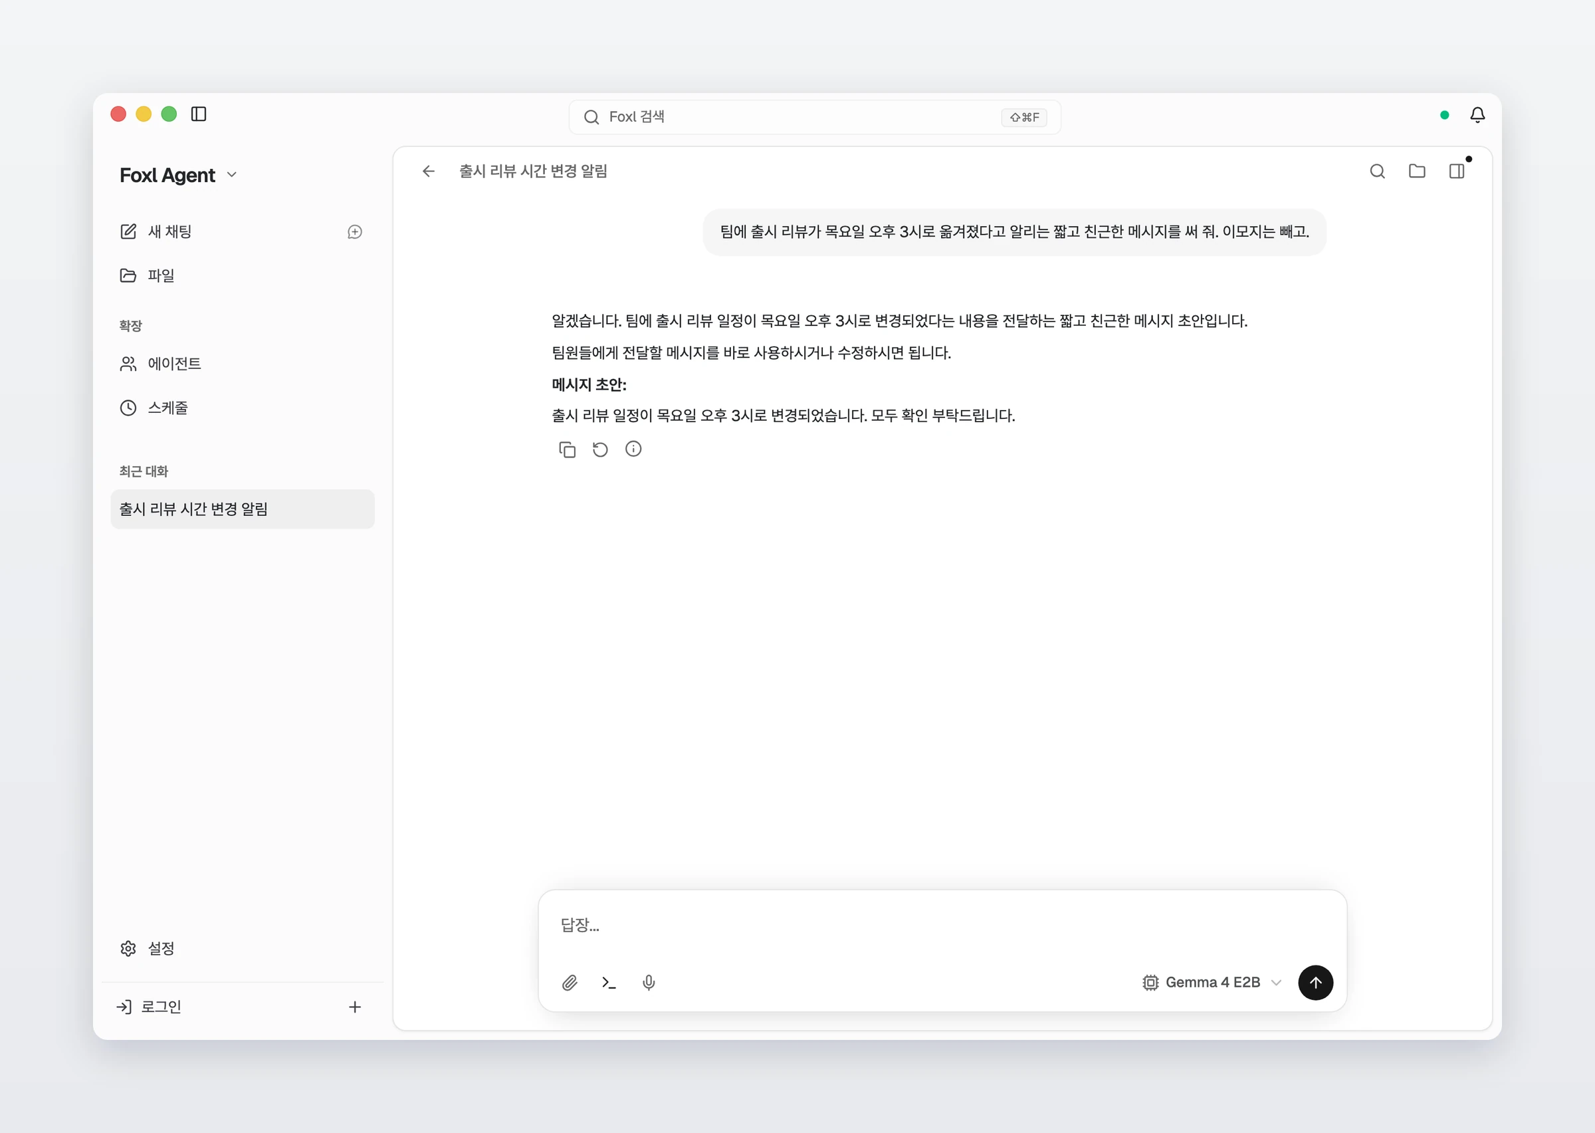Toggle the sidebar panel icon
This screenshot has height=1133, width=1595.
point(199,114)
